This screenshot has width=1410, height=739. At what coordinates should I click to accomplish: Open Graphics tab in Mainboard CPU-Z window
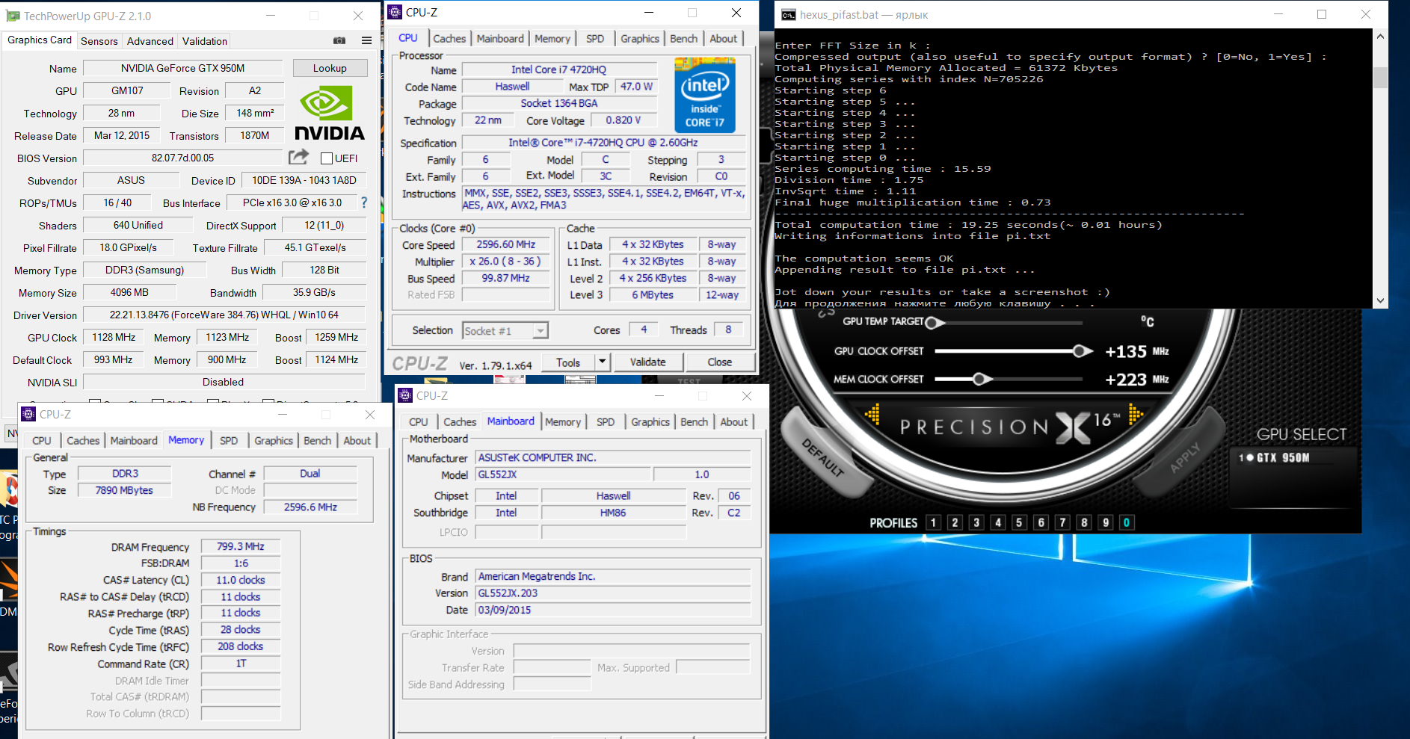650,422
